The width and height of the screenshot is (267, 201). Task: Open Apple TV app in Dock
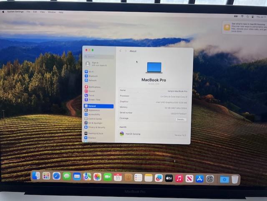(x=169, y=178)
